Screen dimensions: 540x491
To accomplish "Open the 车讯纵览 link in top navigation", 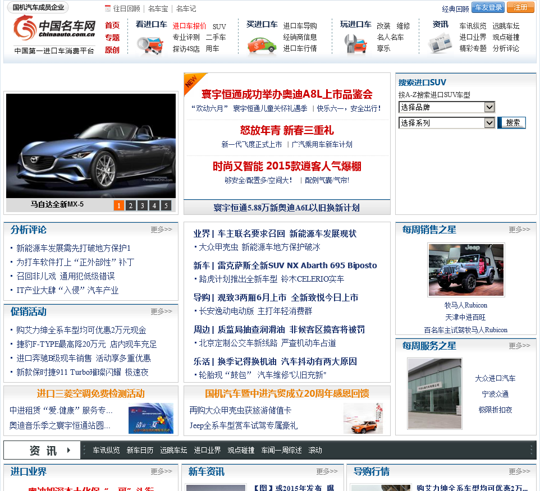I will pos(473,26).
